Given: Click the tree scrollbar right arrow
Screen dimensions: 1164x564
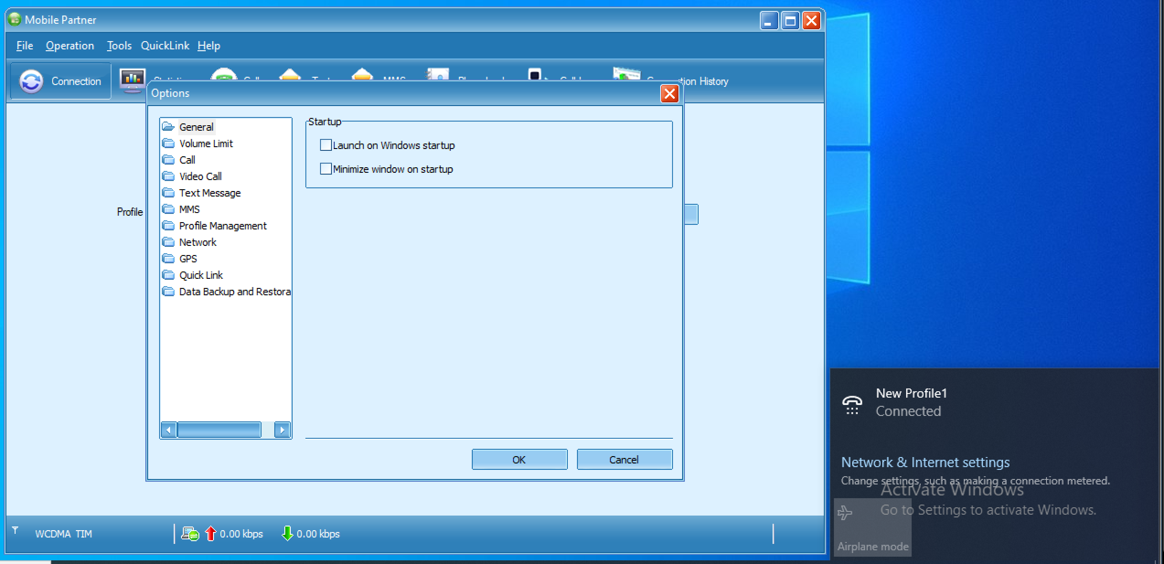Looking at the screenshot, I should click(282, 430).
